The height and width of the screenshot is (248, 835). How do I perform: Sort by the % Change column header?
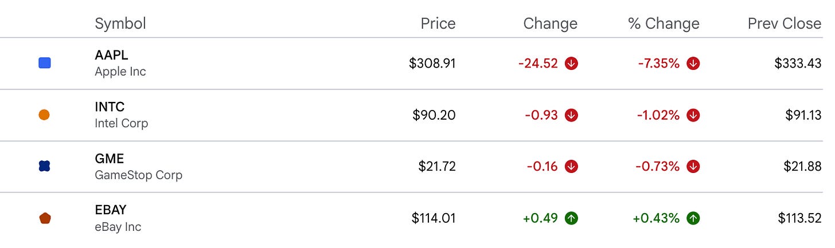[x=664, y=23]
